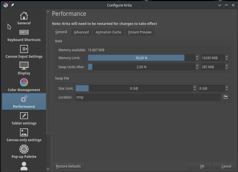238x172 pixels.
Task: Open Pop-up Palette settings
Action: (24, 152)
